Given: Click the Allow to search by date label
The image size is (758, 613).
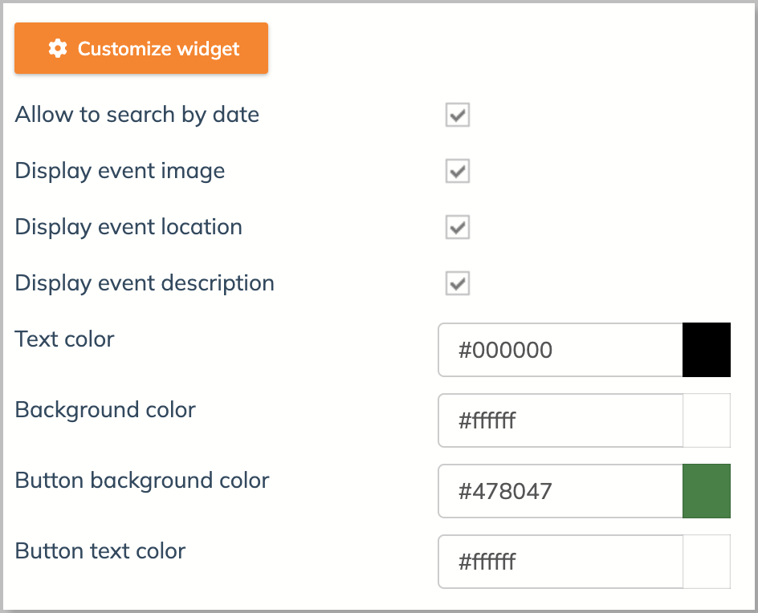Looking at the screenshot, I should 137,115.
